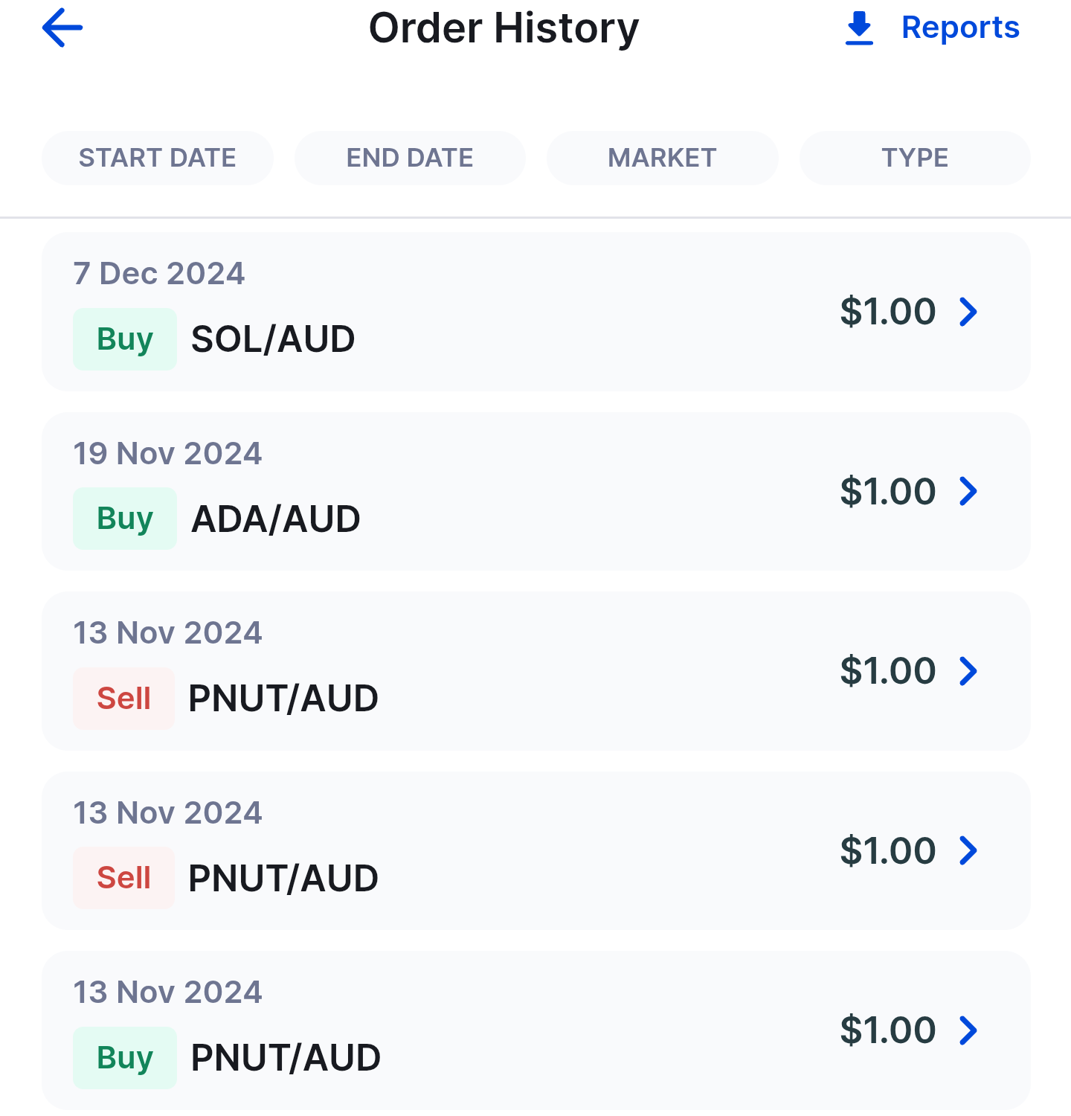Viewport: 1071px width, 1116px height.
Task: Tap the Buy badge on SOL/AUD order
Action: (124, 339)
